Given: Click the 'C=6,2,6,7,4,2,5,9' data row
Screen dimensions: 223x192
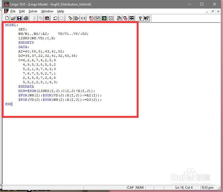Looking at the screenshot, I should (x=37, y=60).
